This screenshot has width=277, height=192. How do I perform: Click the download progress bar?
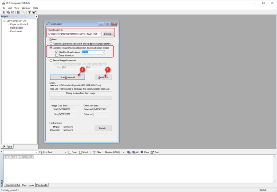click(x=81, y=98)
